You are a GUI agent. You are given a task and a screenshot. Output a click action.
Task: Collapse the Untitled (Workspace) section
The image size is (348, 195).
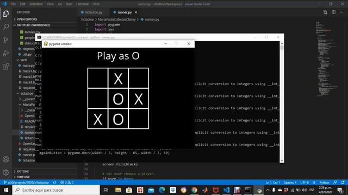click(x=45, y=25)
